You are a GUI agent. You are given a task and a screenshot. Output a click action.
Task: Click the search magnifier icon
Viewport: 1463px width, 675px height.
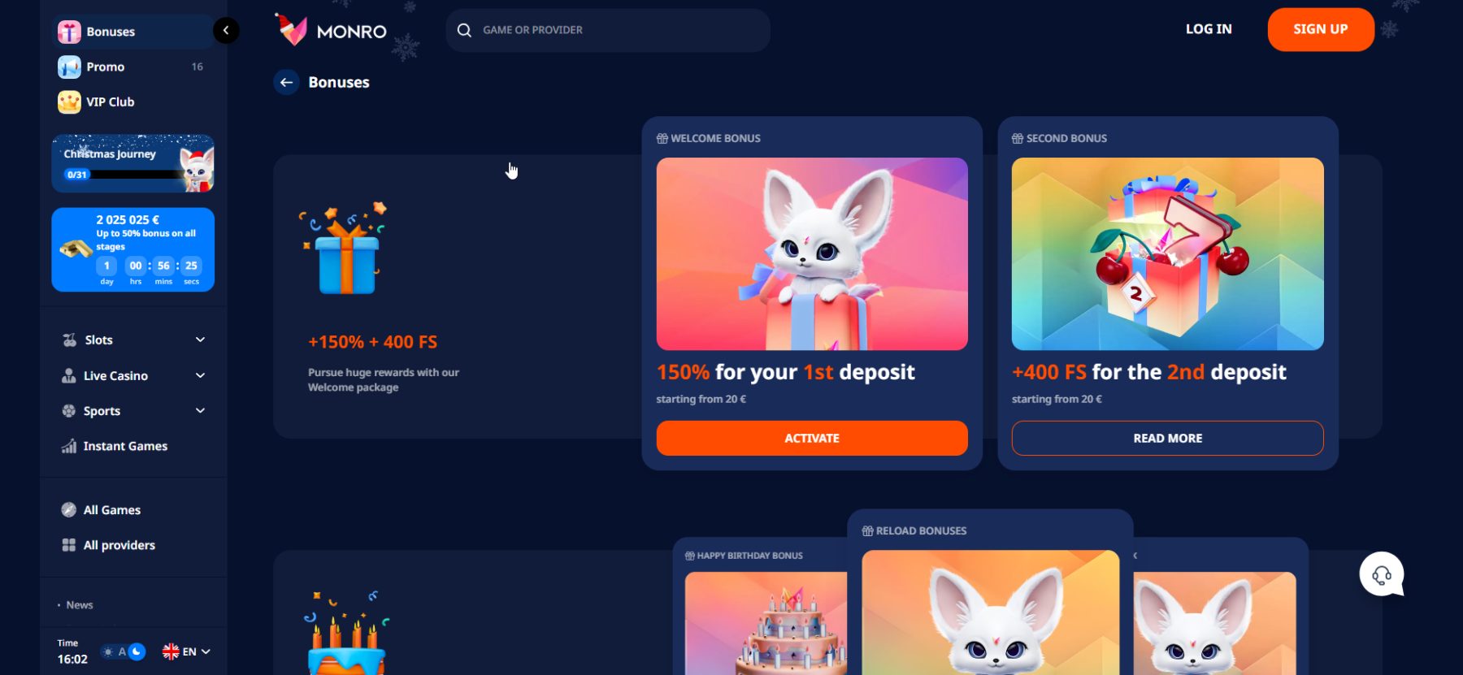click(x=464, y=30)
